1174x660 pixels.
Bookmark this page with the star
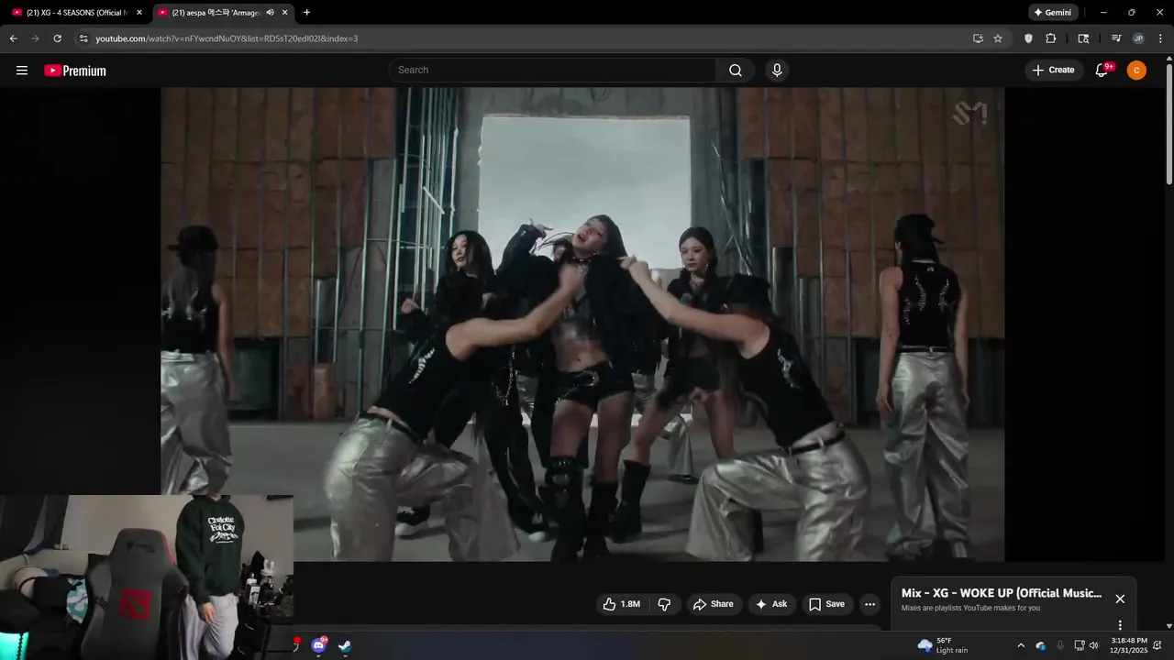tap(998, 38)
